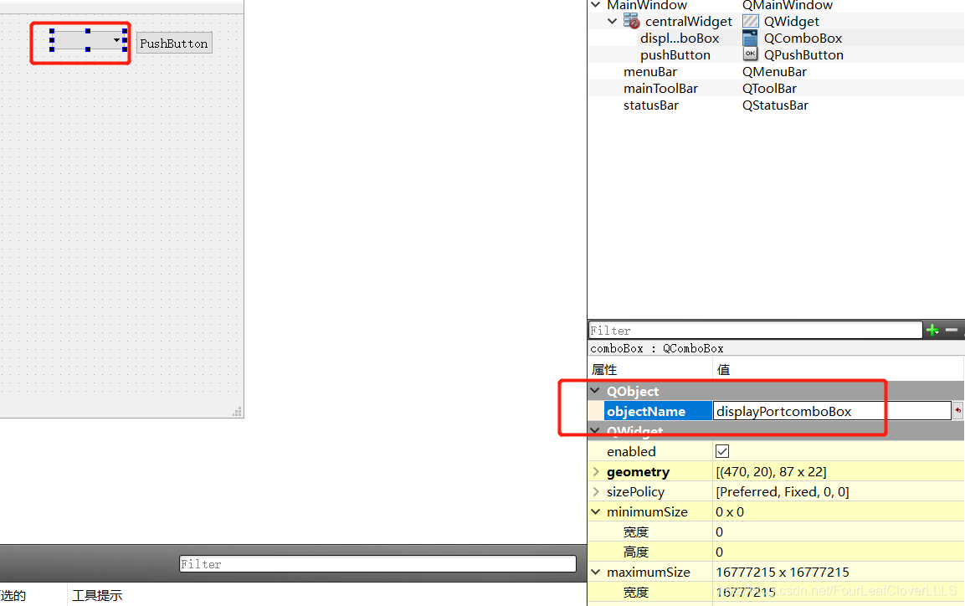Click the comboBox : QComboBox label
The width and height of the screenshot is (965, 606).
pos(657,348)
